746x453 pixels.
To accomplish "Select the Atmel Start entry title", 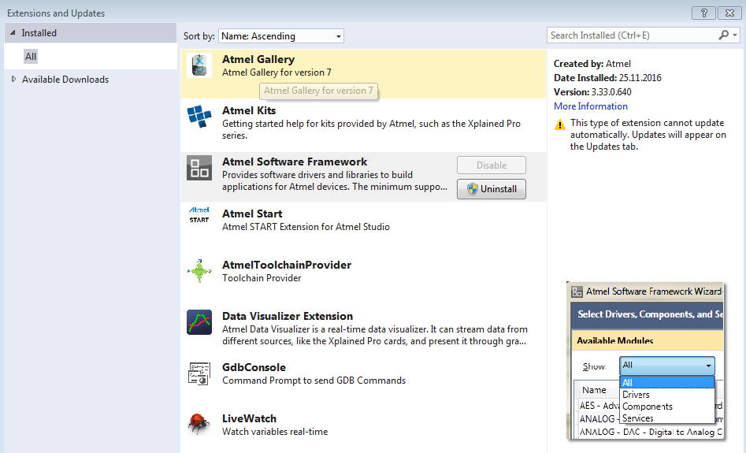I will 252,214.
